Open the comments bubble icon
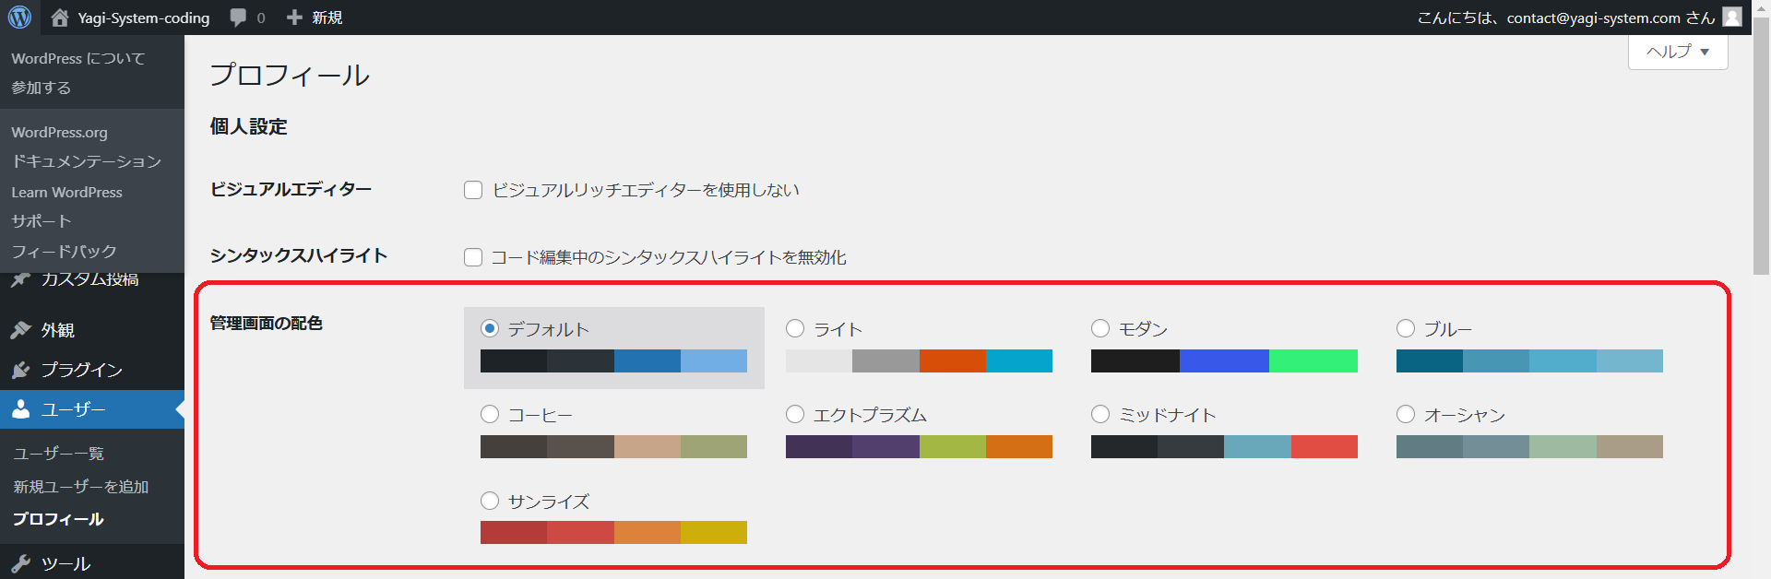Viewport: 1771px width, 579px height. (238, 18)
